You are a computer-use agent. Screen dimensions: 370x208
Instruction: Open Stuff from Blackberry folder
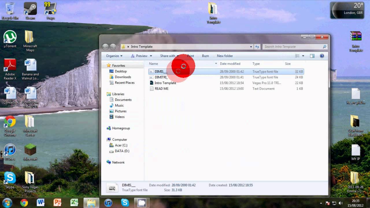356,126
